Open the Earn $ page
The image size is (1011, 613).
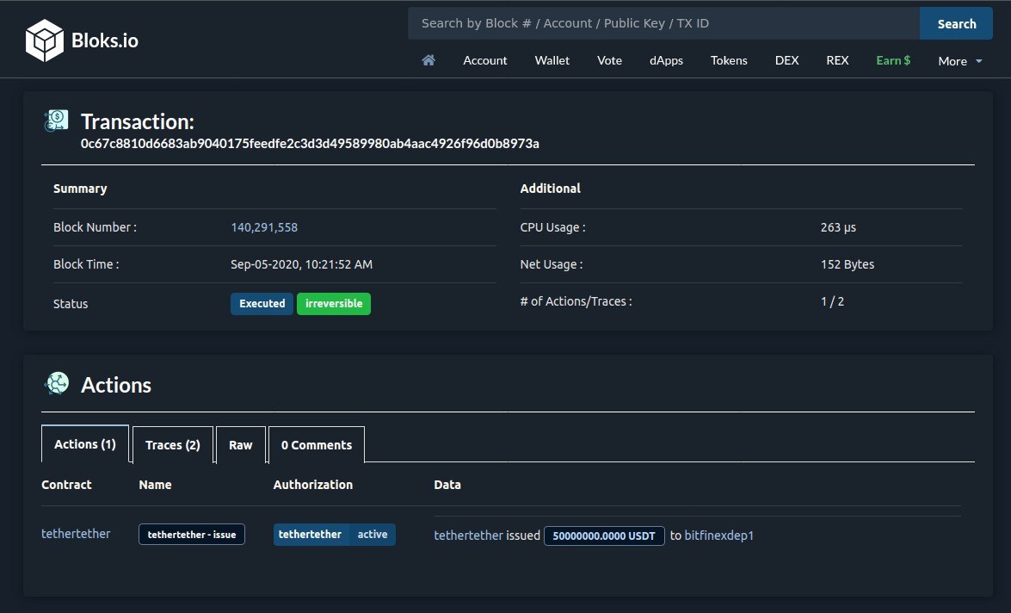click(893, 60)
